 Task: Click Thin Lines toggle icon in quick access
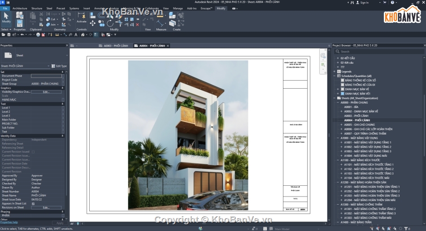(x=96, y=35)
